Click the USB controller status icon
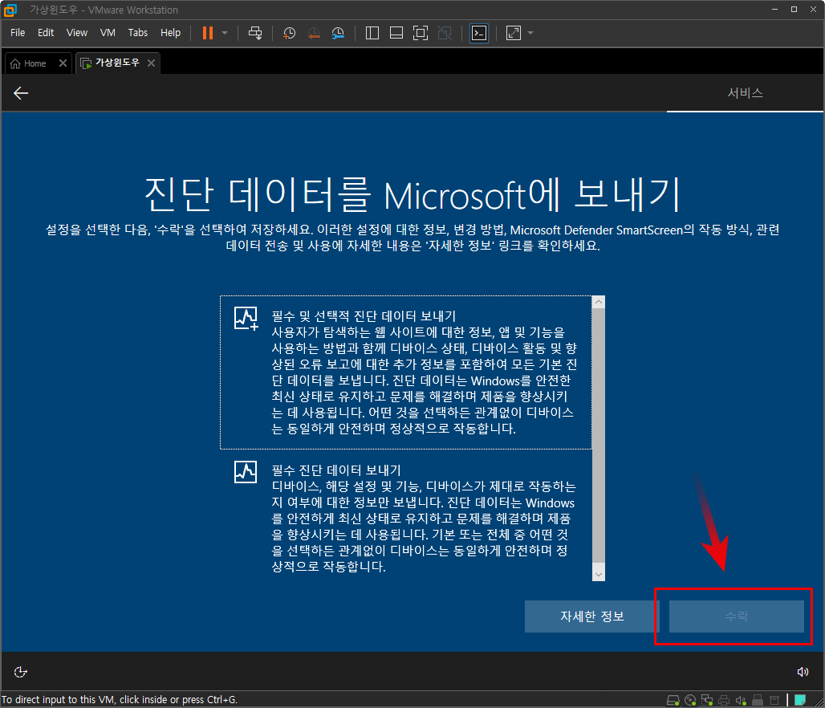This screenshot has height=708, width=825. (x=758, y=700)
